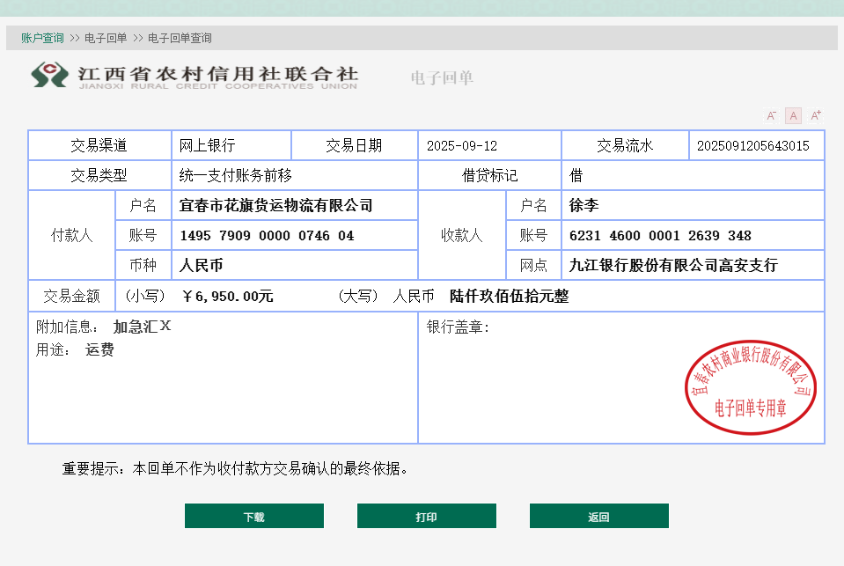
Task: Click the 交易日期 header cell
Action: (354, 145)
